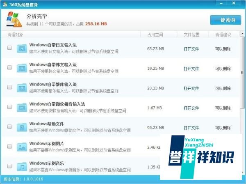Check the Windows自带韩文输入法 checkbox
246x184 pixels.
(x=9, y=67)
